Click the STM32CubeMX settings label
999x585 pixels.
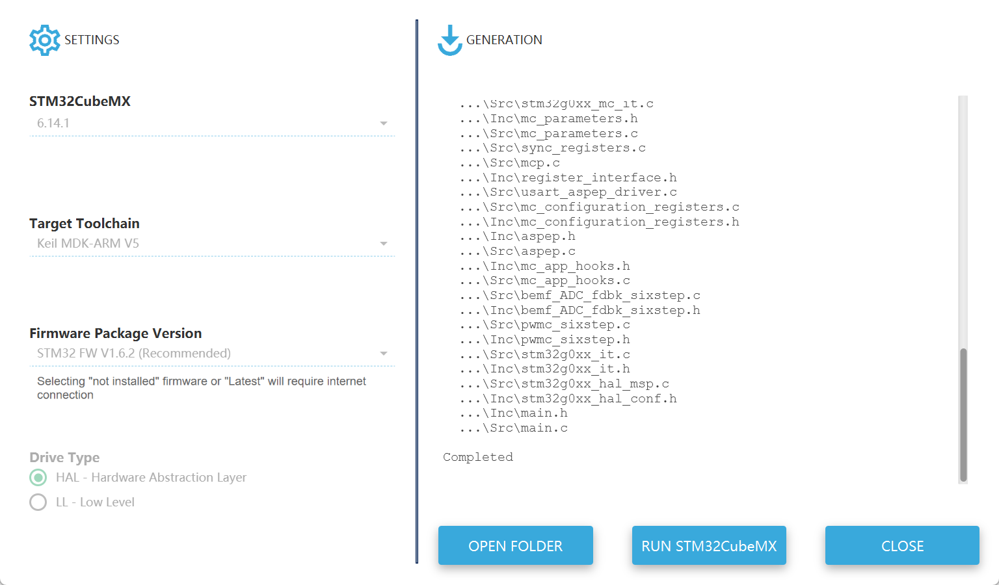coord(80,101)
